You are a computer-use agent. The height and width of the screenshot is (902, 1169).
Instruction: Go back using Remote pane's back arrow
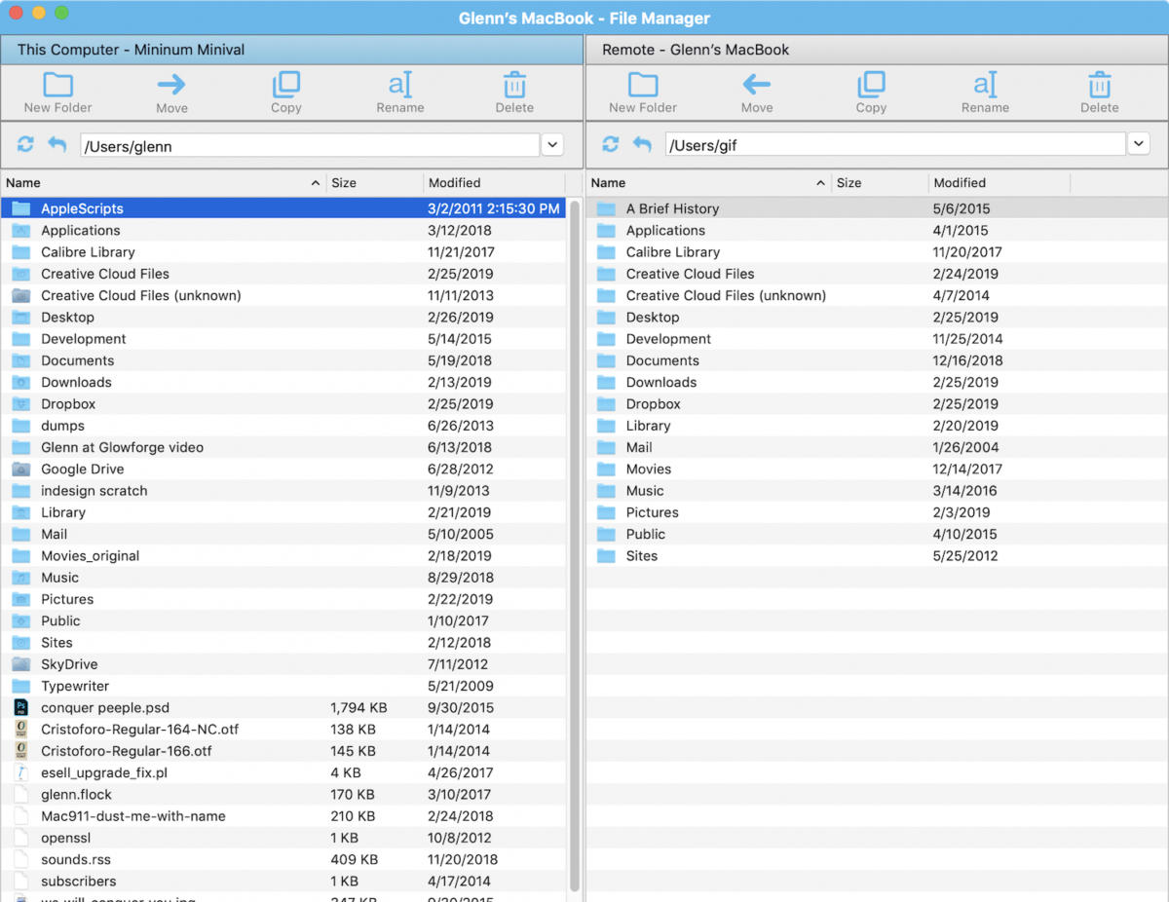coord(642,145)
